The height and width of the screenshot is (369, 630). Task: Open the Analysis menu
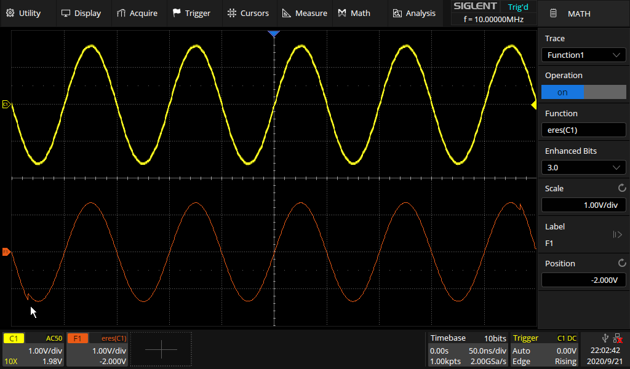click(414, 14)
